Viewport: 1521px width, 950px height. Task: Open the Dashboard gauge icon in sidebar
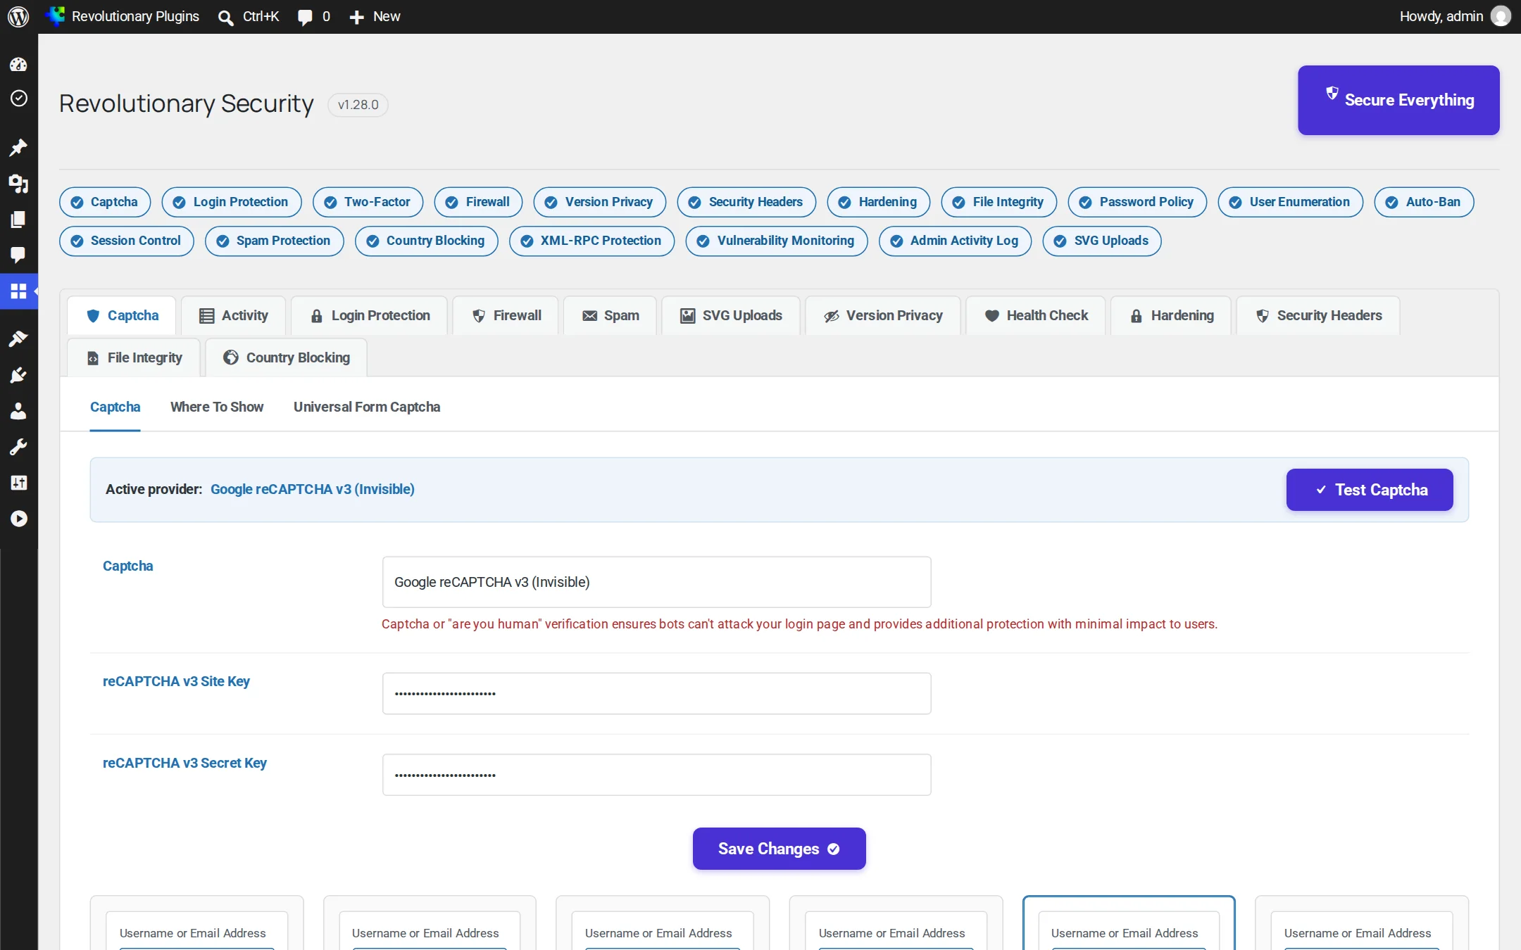pyautogui.click(x=18, y=65)
